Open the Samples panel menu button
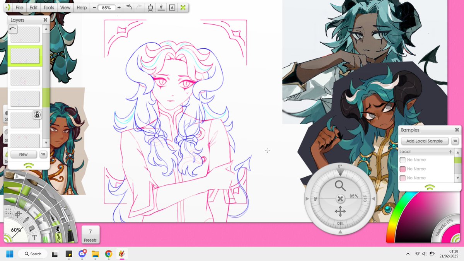Screen dimensions: 464x261 click(x=455, y=141)
